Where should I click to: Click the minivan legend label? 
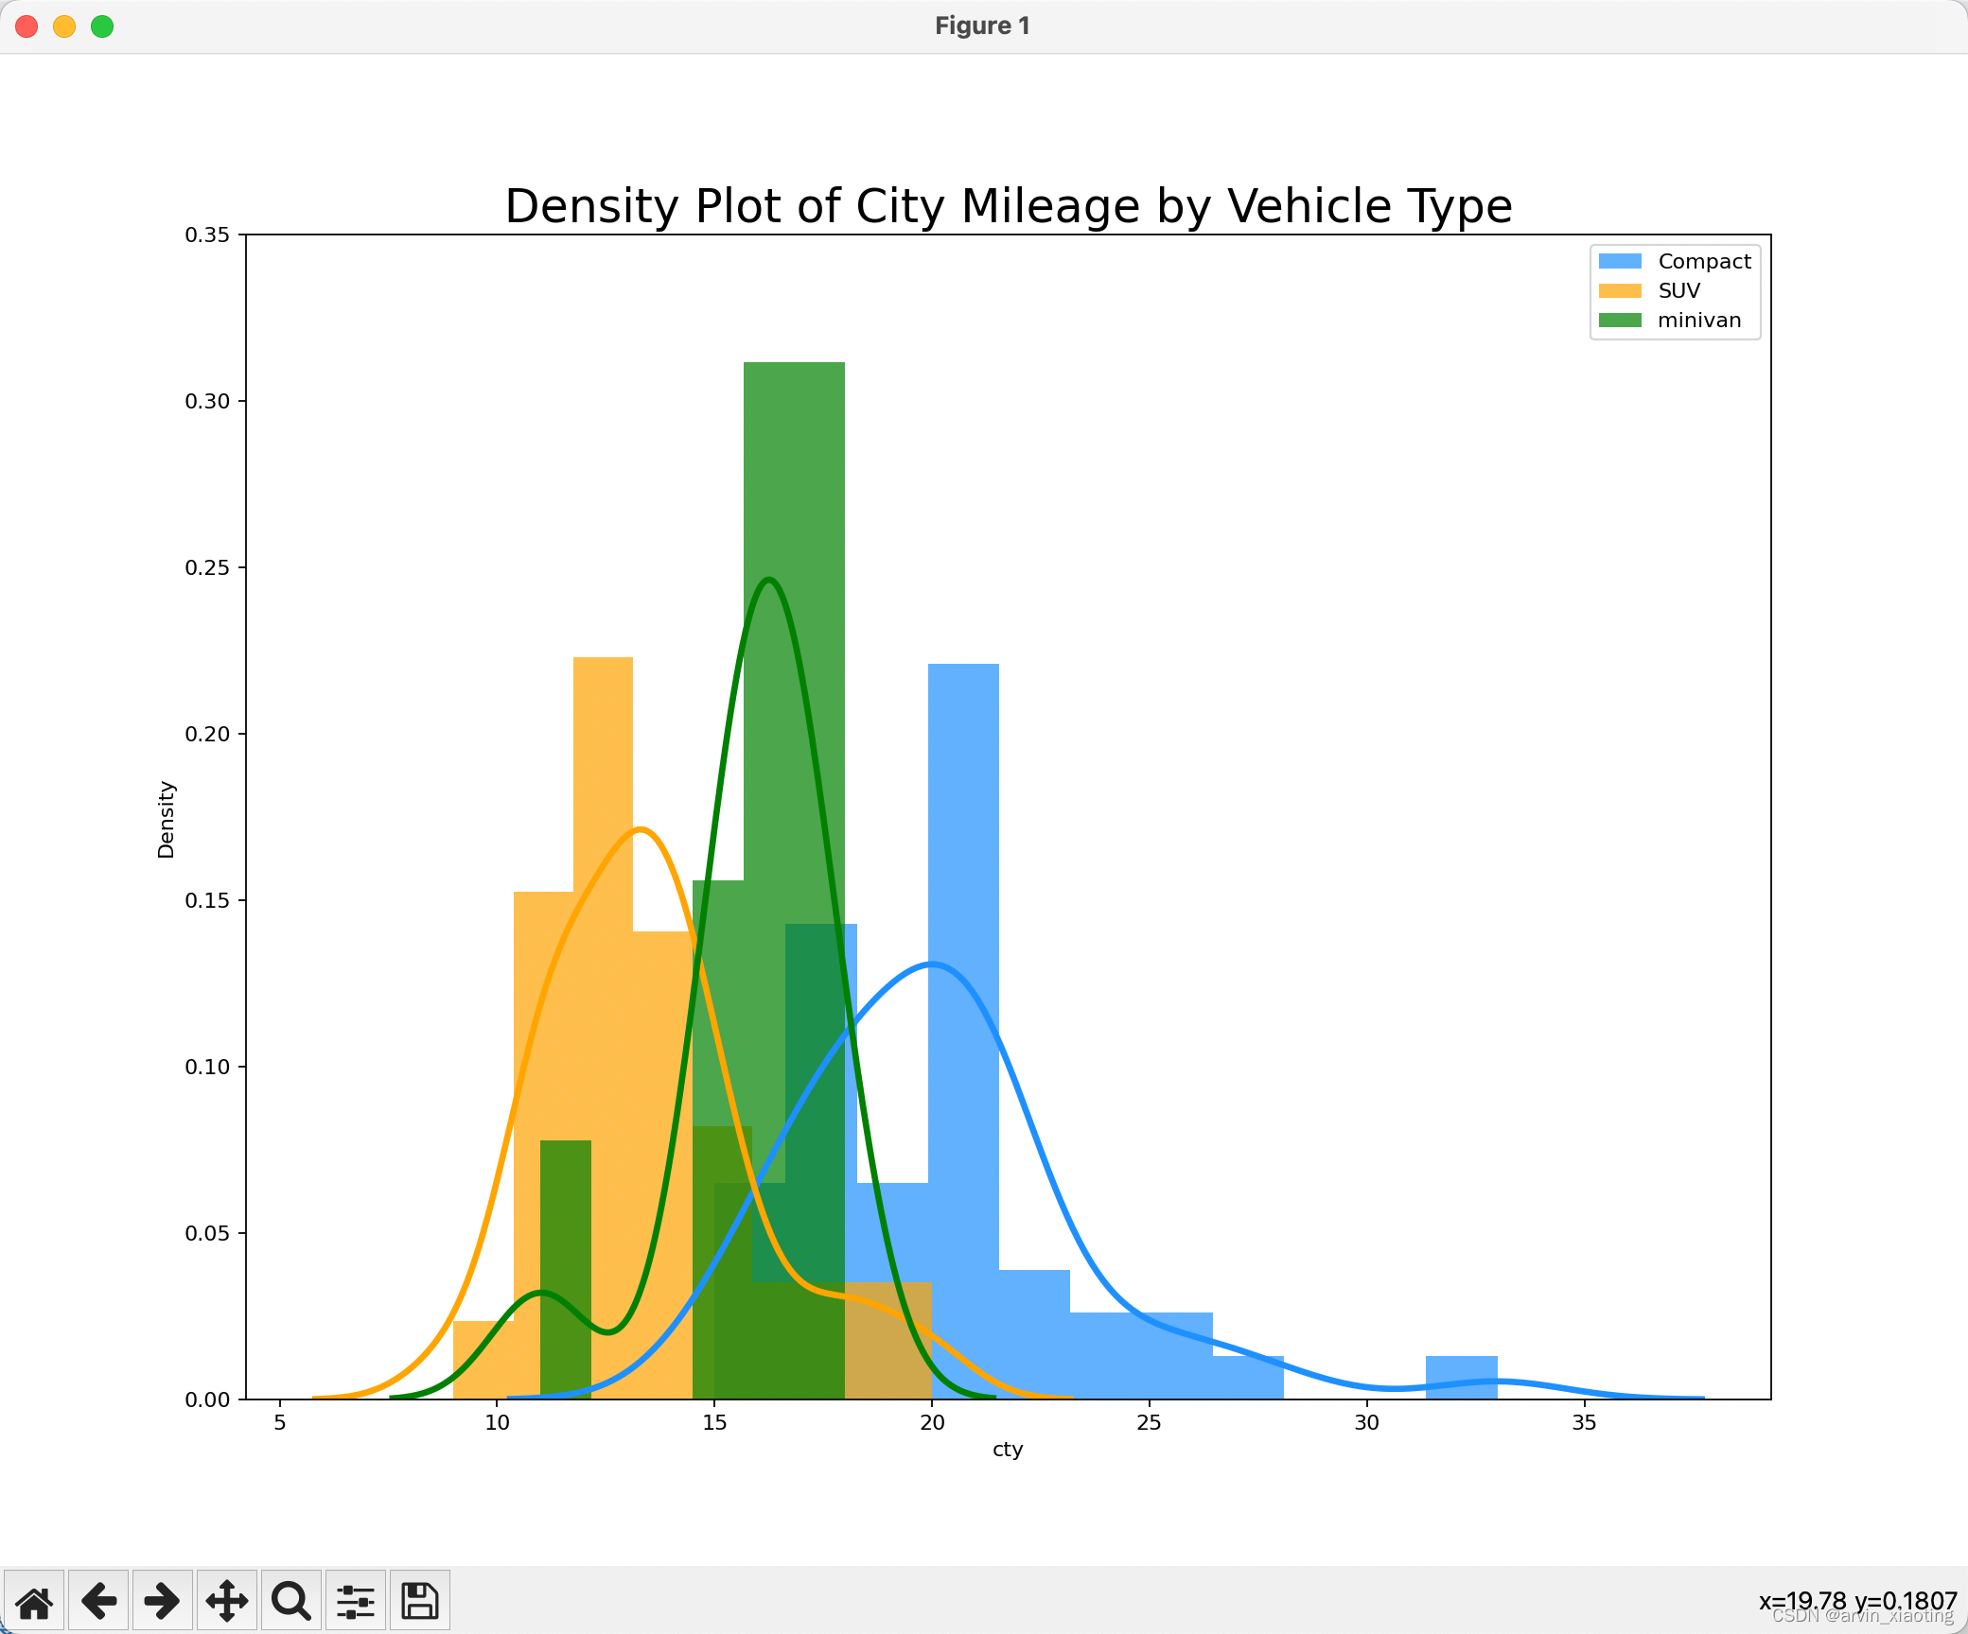coord(1698,320)
